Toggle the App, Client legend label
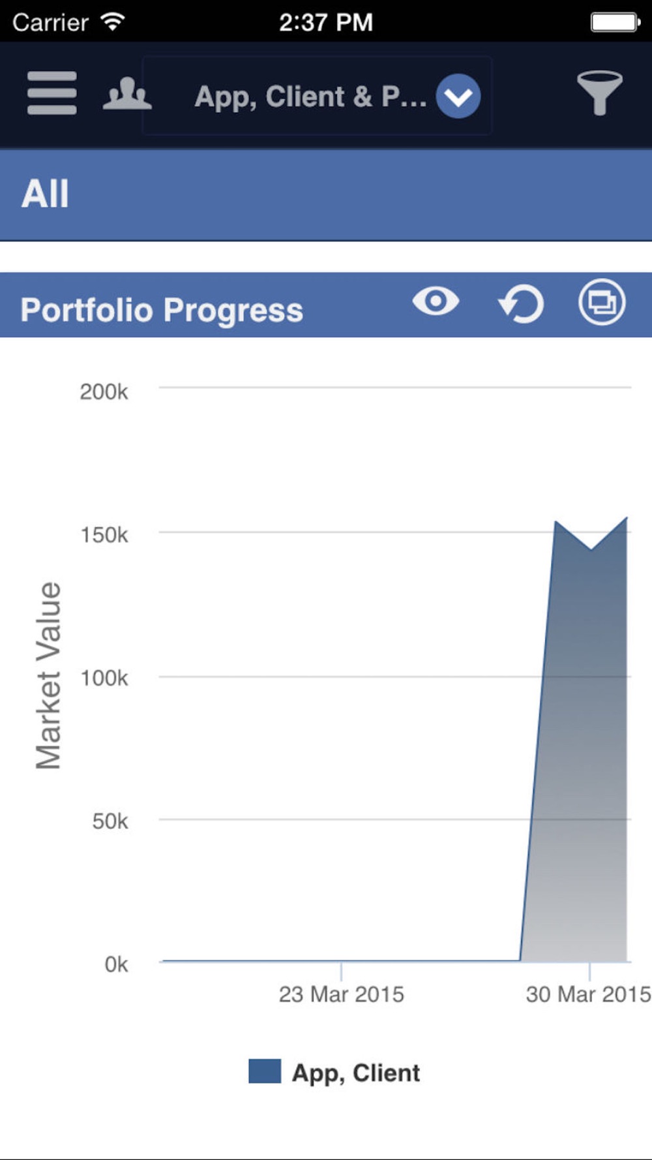 (356, 1073)
